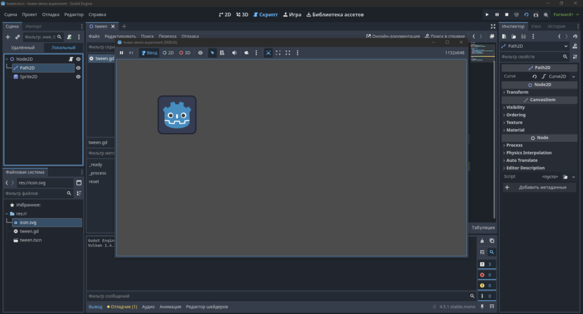Attach script icon in Scene dock toolbar

tap(69, 37)
